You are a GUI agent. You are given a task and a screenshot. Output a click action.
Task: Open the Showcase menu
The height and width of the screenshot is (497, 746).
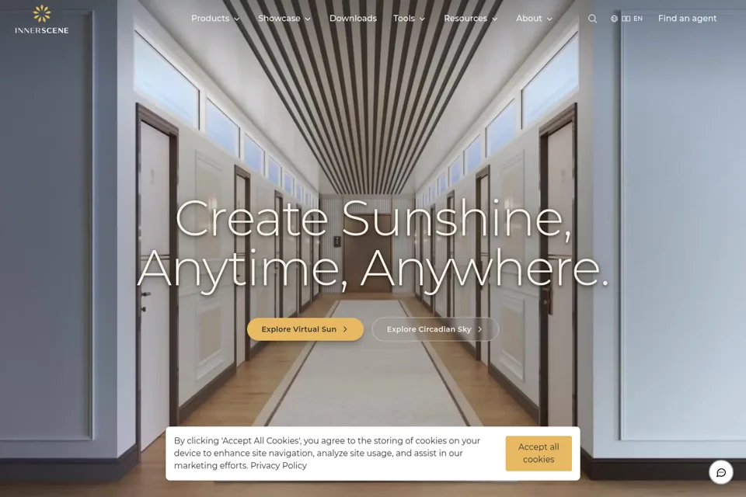(284, 19)
